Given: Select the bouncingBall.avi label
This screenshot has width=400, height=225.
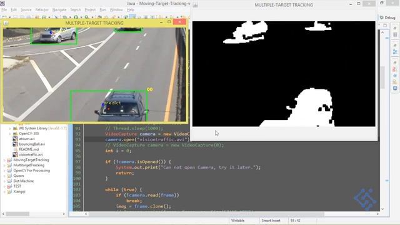Looking at the screenshot, I should [32, 144].
